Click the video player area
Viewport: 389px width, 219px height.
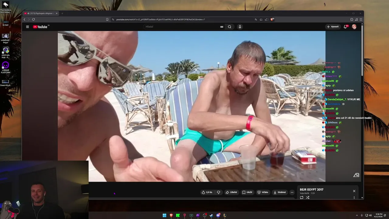click(191, 106)
